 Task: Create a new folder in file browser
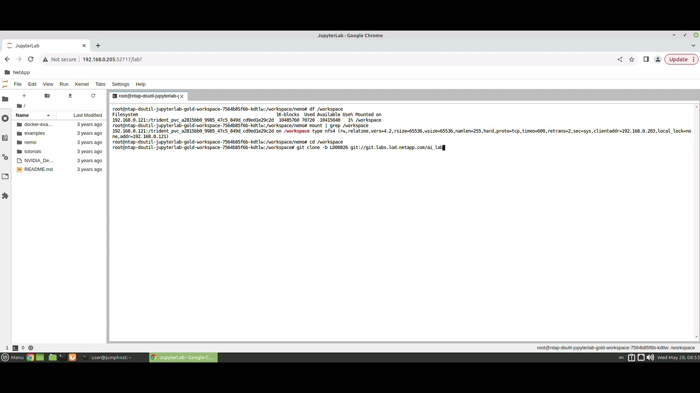click(47, 96)
